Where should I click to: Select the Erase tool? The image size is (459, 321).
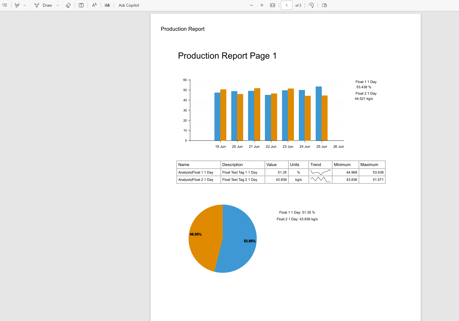(x=68, y=5)
